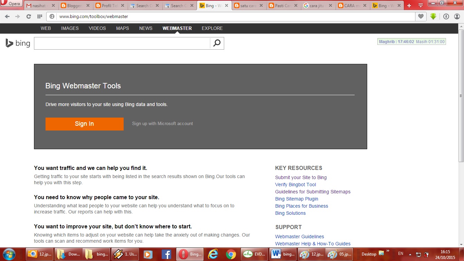This screenshot has height=261, width=464.
Task: Click the site info globe icon
Action: 52,16
